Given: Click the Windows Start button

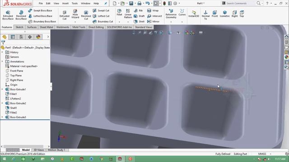Looking at the screenshot, I should click(4, 159).
